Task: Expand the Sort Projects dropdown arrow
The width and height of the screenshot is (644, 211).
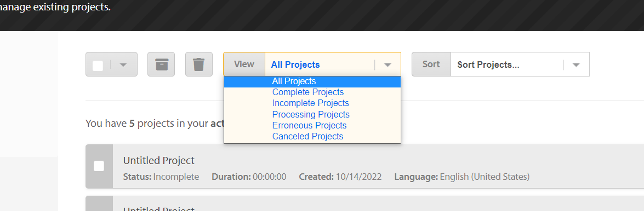Action: pyautogui.click(x=576, y=65)
